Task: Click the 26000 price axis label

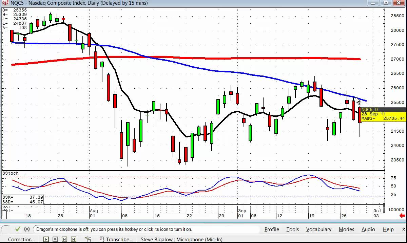Action: pos(397,88)
